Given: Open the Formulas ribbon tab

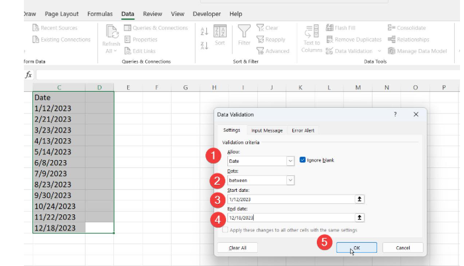Looking at the screenshot, I should (100, 14).
